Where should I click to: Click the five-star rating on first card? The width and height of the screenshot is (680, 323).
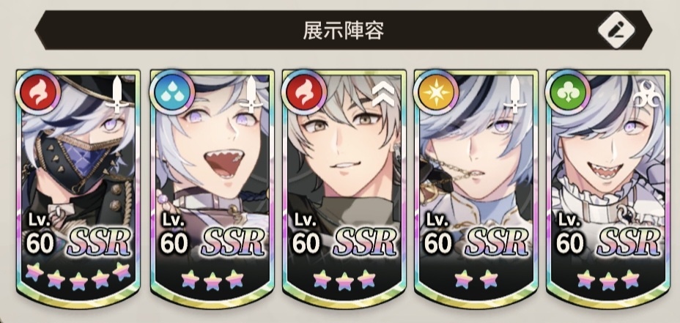click(78, 277)
